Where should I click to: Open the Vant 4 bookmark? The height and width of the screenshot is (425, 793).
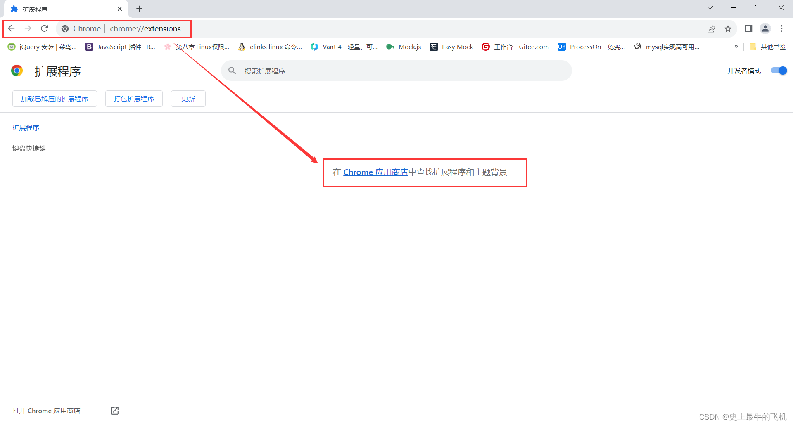344,47
